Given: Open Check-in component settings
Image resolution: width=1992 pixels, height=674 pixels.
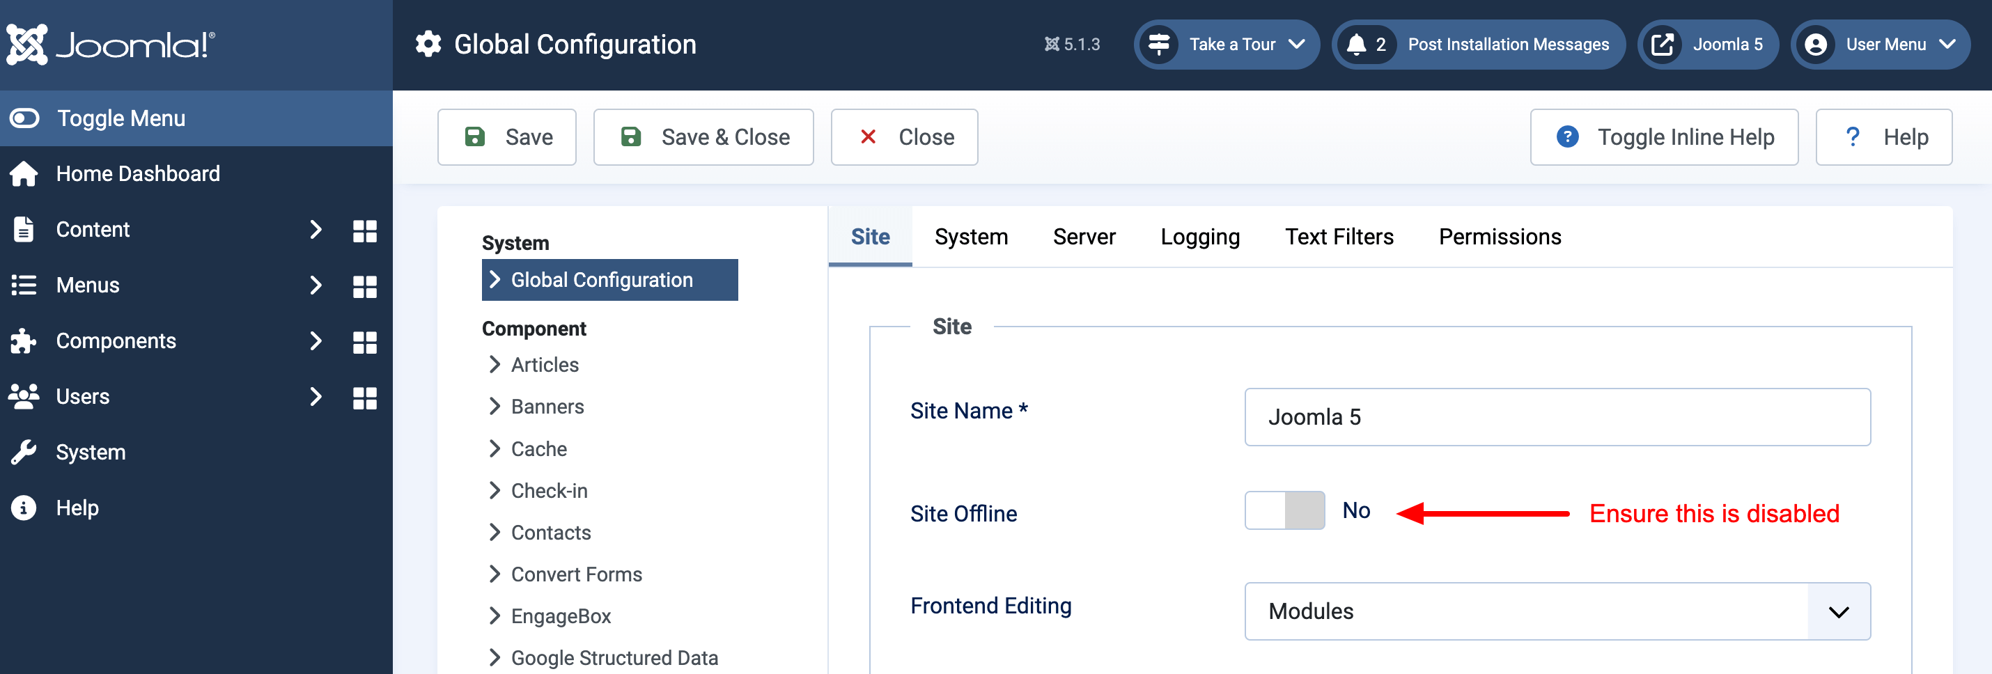Looking at the screenshot, I should (x=549, y=491).
